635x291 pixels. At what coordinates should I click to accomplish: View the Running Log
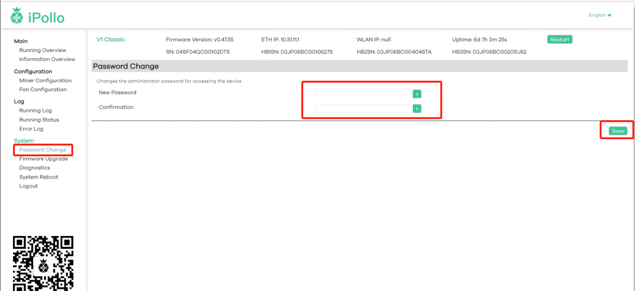pyautogui.click(x=36, y=111)
